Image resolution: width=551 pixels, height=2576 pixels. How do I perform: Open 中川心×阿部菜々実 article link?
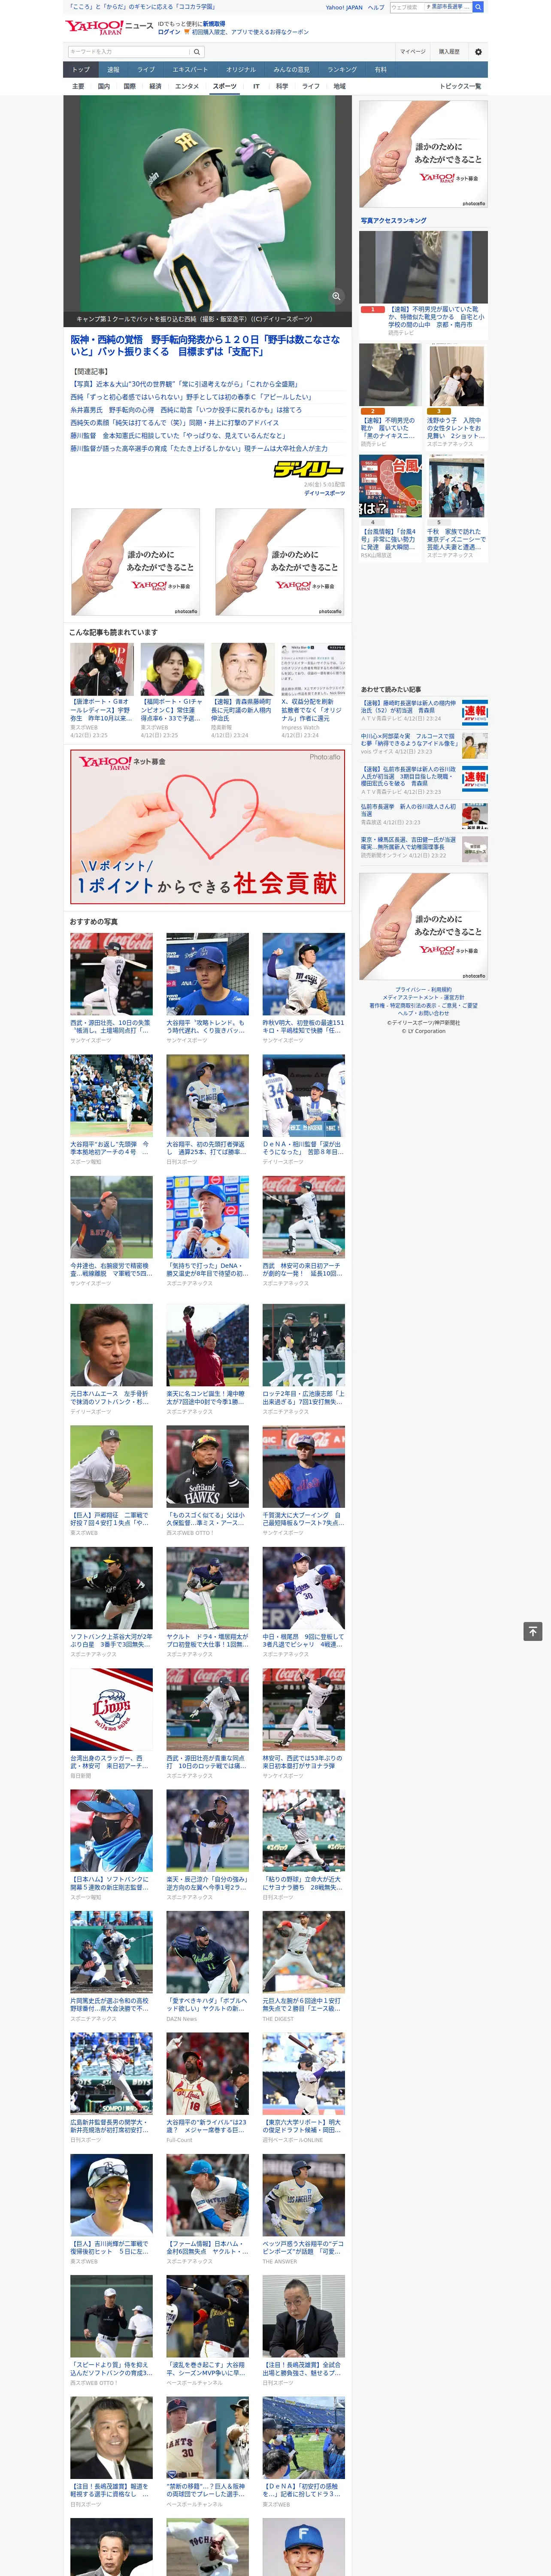point(410,740)
